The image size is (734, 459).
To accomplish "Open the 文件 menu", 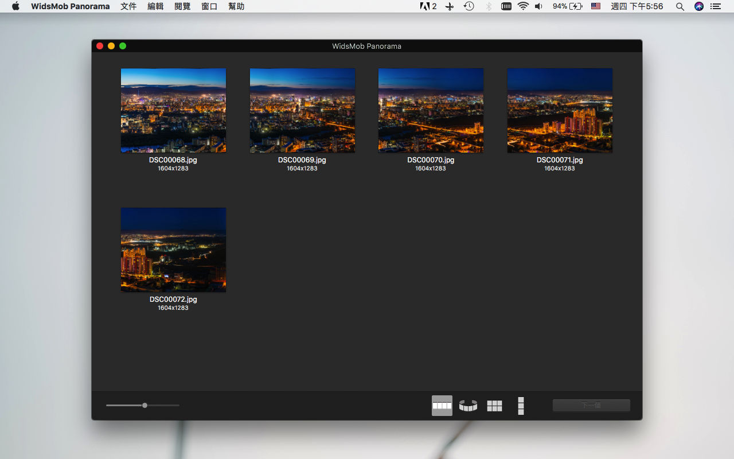I will [x=128, y=6].
